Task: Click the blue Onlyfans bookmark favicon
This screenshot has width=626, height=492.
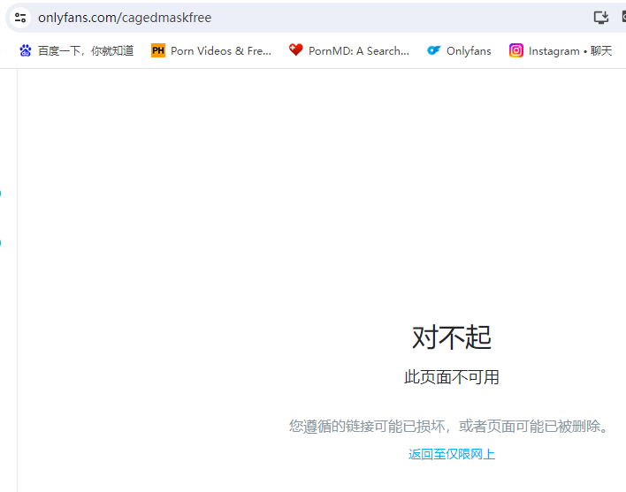Action: [433, 50]
